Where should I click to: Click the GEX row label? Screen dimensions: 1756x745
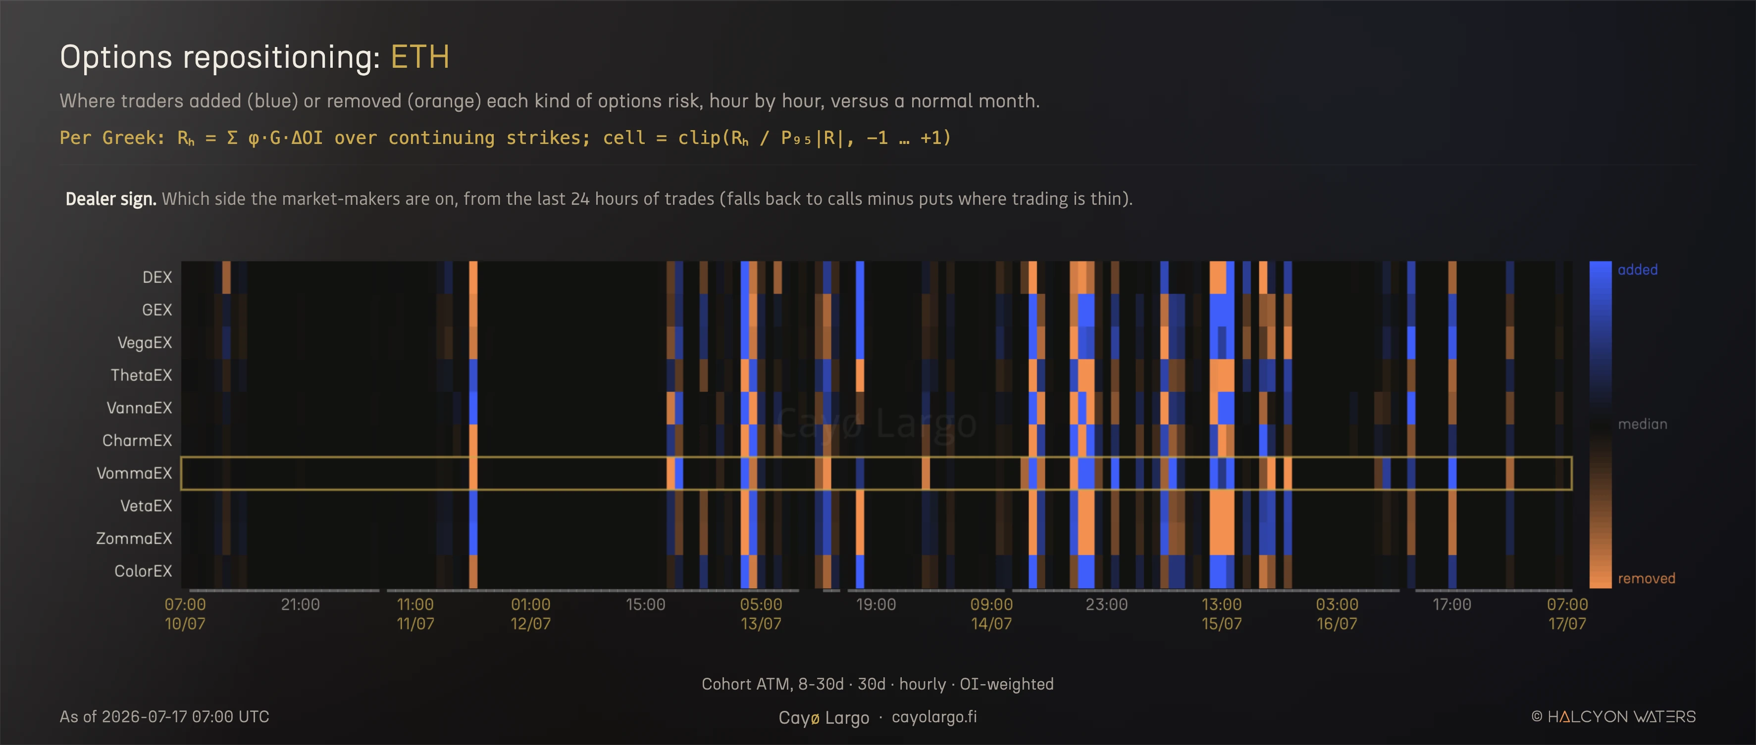pos(157,310)
